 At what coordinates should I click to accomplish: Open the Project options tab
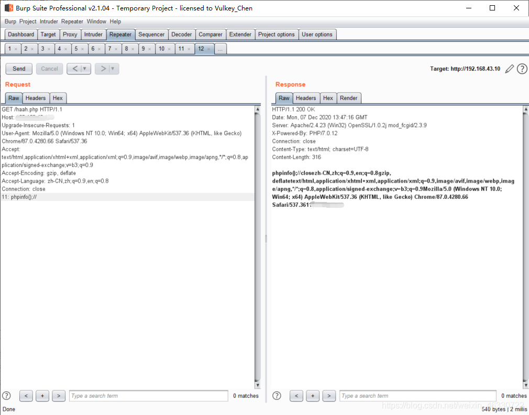coord(277,35)
